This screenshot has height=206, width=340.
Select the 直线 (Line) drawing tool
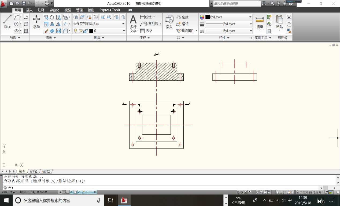(7, 21)
